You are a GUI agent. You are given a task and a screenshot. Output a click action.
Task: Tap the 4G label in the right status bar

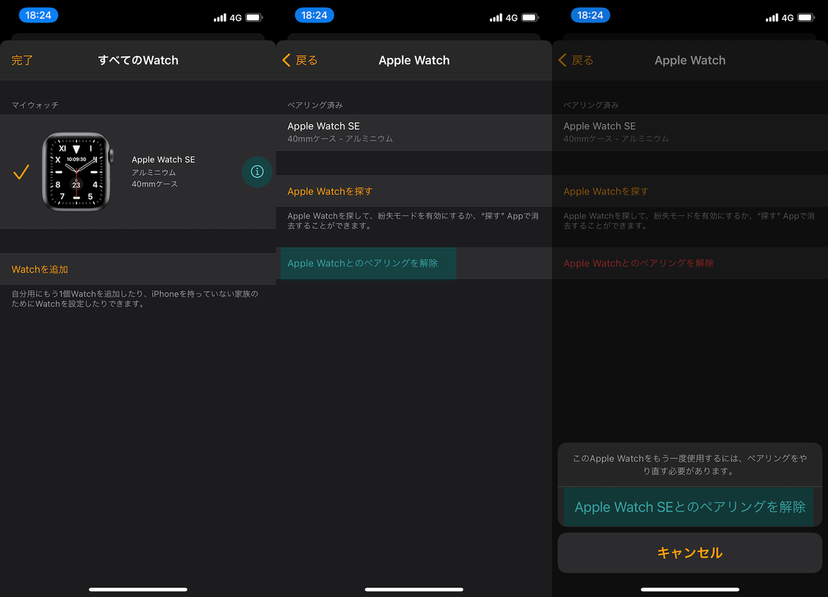pyautogui.click(x=788, y=18)
